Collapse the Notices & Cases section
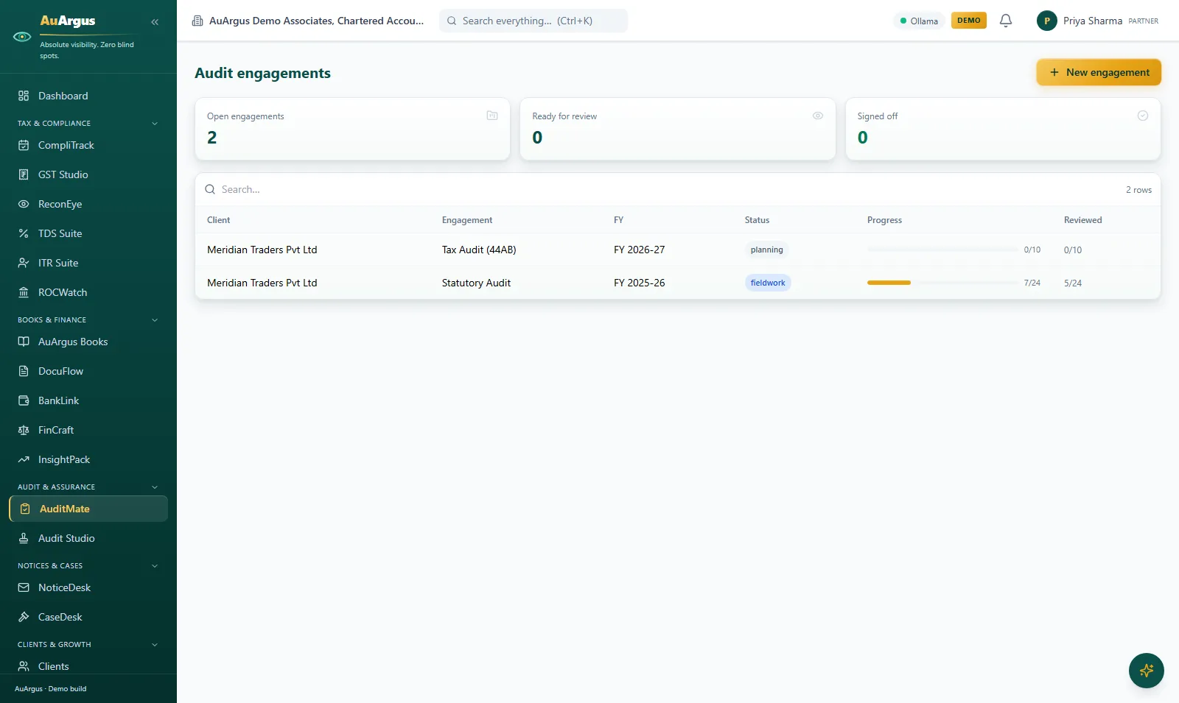The height and width of the screenshot is (703, 1179). tap(155, 566)
